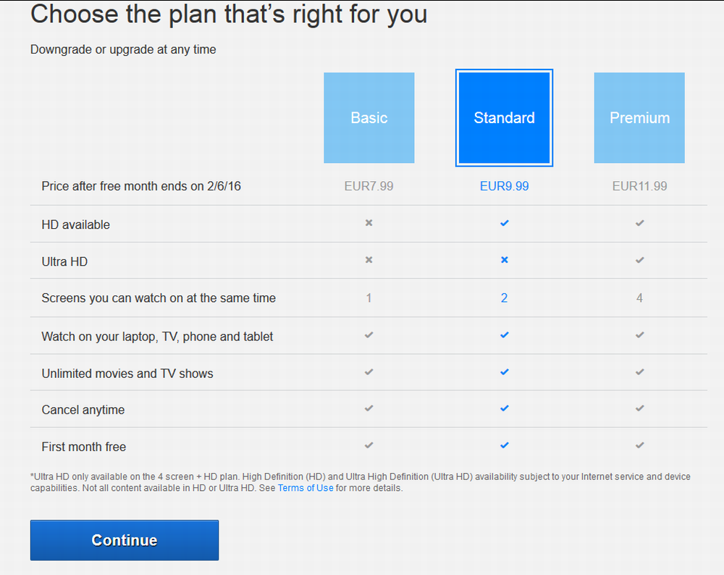
Task: Click the EUR9.99 Standard price
Action: click(x=504, y=186)
